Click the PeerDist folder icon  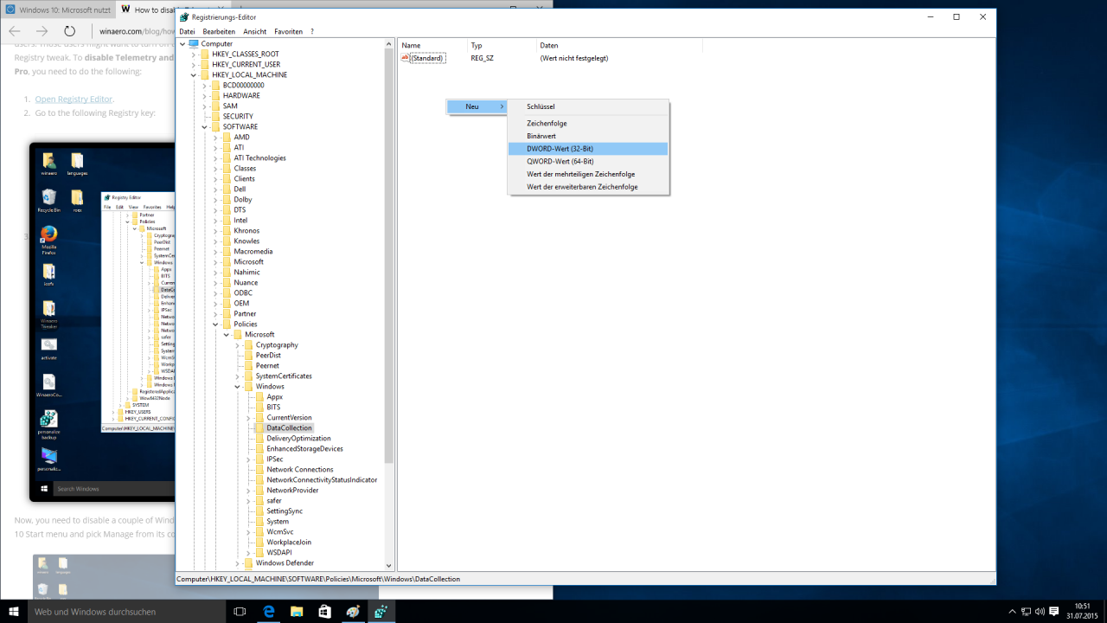(x=248, y=355)
